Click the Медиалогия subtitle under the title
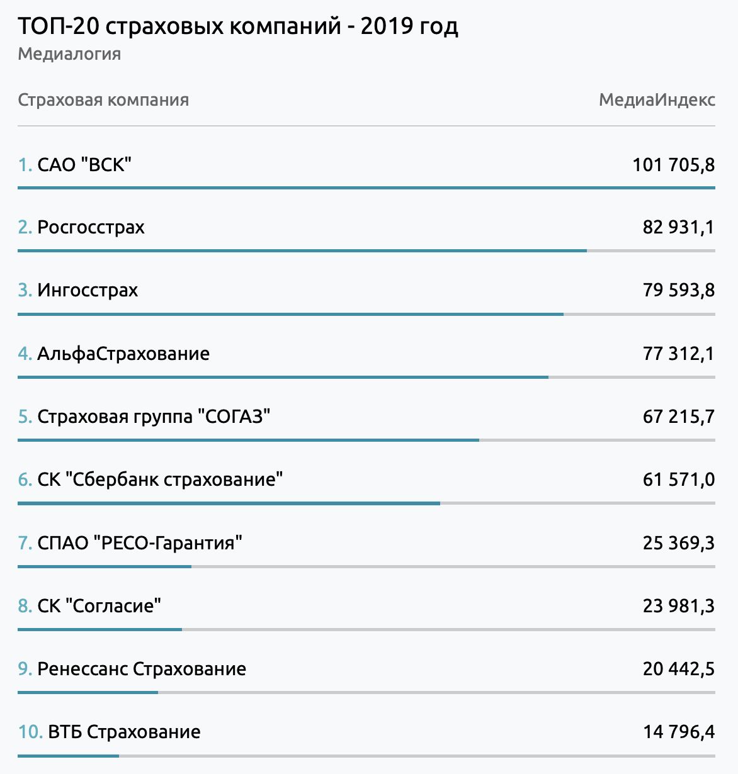This screenshot has width=738, height=774. (x=69, y=54)
